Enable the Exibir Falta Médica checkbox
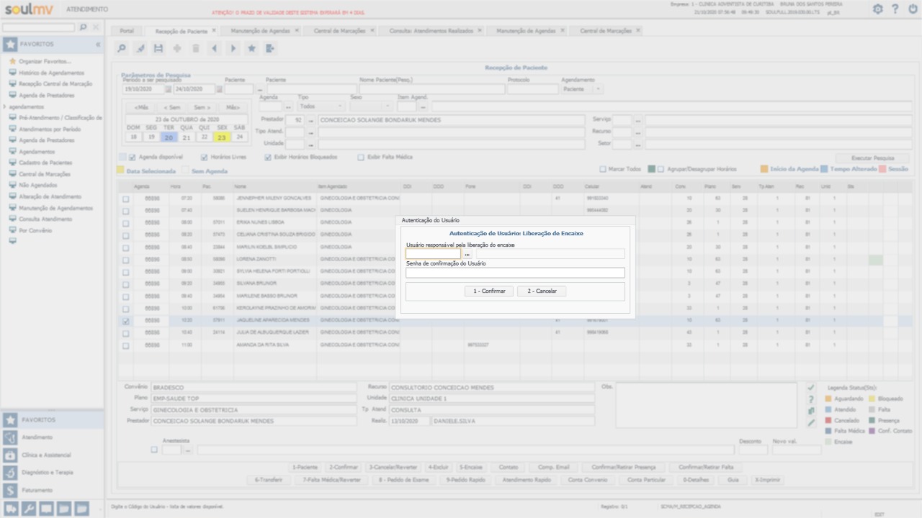Viewport: 922px width, 518px height. pyautogui.click(x=361, y=157)
